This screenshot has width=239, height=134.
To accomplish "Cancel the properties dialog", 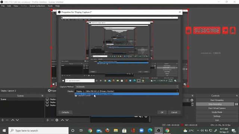I will tap(174, 112).
